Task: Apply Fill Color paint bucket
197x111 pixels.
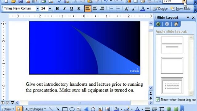Action: pyautogui.click(x=116, y=109)
